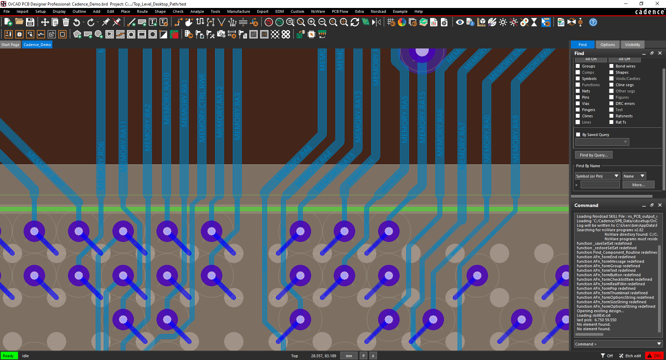Image resolution: width=666 pixels, height=360 pixels.
Task: Open the Color palette wheel icon
Action: (402, 22)
